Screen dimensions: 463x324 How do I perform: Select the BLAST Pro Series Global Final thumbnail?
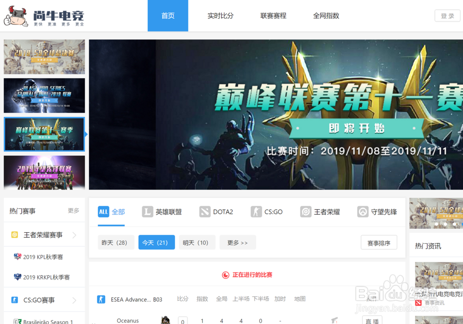(x=44, y=95)
